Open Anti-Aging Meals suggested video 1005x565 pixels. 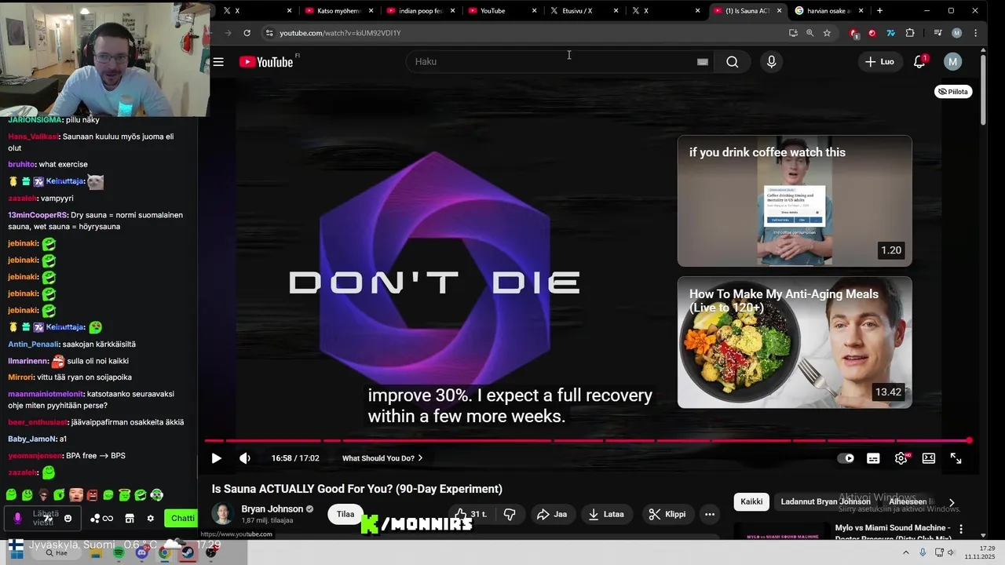tap(795, 342)
